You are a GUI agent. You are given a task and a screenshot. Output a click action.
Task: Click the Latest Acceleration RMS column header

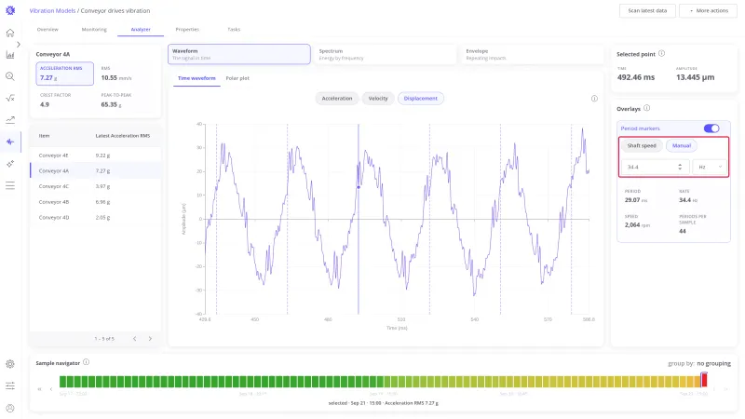[x=123, y=136]
